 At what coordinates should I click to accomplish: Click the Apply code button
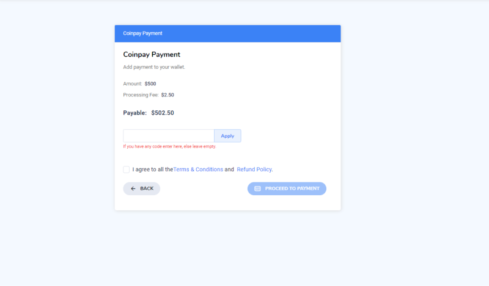[227, 136]
